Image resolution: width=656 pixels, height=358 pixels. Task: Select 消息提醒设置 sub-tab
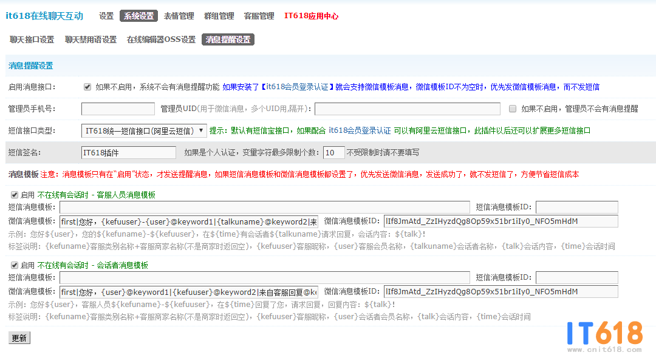(228, 39)
